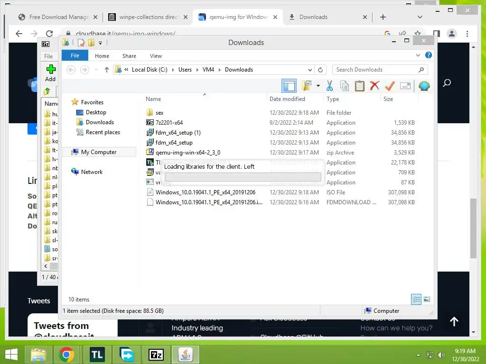Viewport: 486px width, 364px height.
Task: Click the orange checkmark Properties icon
Action: [x=390, y=86]
